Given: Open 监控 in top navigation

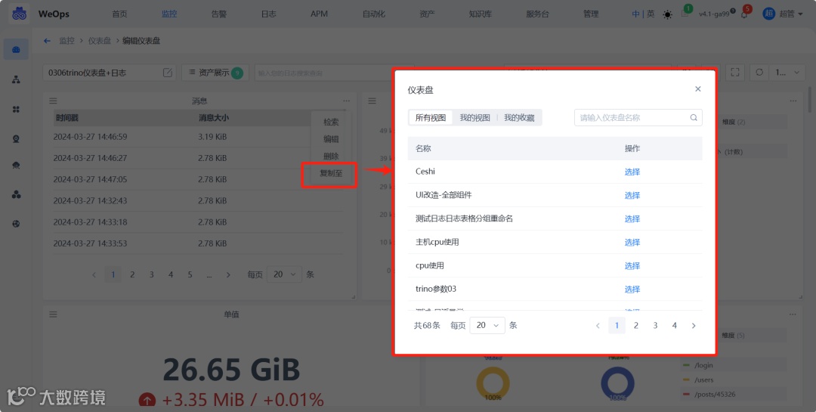Looking at the screenshot, I should pos(169,14).
